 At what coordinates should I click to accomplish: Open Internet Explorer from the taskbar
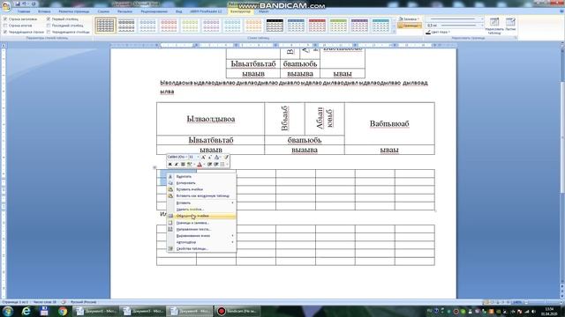26,311
